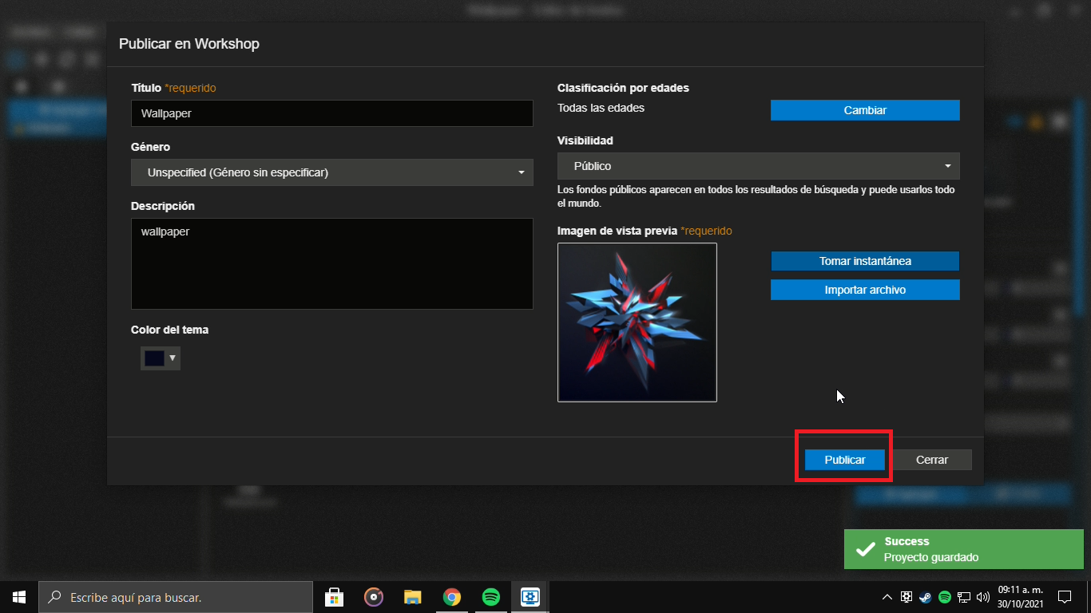Click Importar archivo button
This screenshot has height=613, width=1091.
point(865,290)
